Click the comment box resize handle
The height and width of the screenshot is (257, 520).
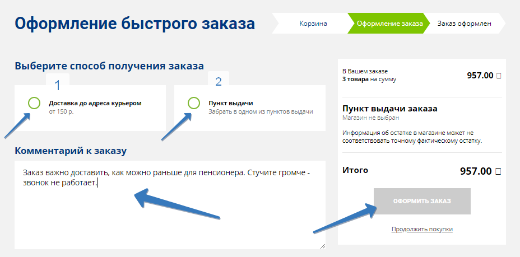click(322, 246)
